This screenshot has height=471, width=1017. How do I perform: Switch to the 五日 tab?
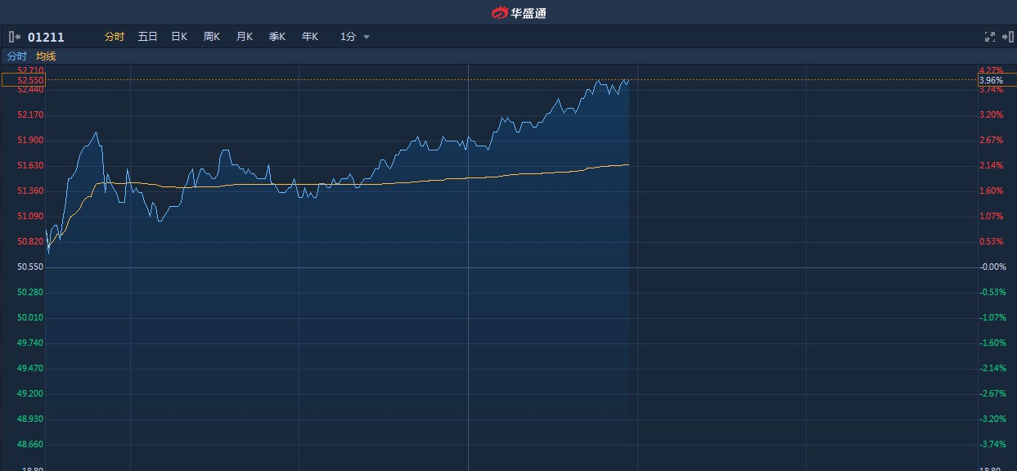(x=146, y=37)
